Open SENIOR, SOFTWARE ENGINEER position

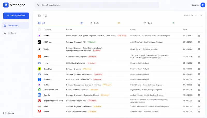tap(79, 80)
